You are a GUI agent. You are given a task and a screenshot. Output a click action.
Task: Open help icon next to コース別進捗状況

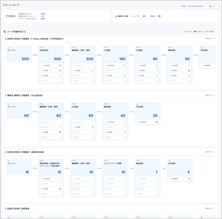tap(25, 32)
